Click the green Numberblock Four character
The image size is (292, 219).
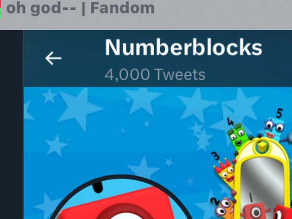tap(238, 137)
